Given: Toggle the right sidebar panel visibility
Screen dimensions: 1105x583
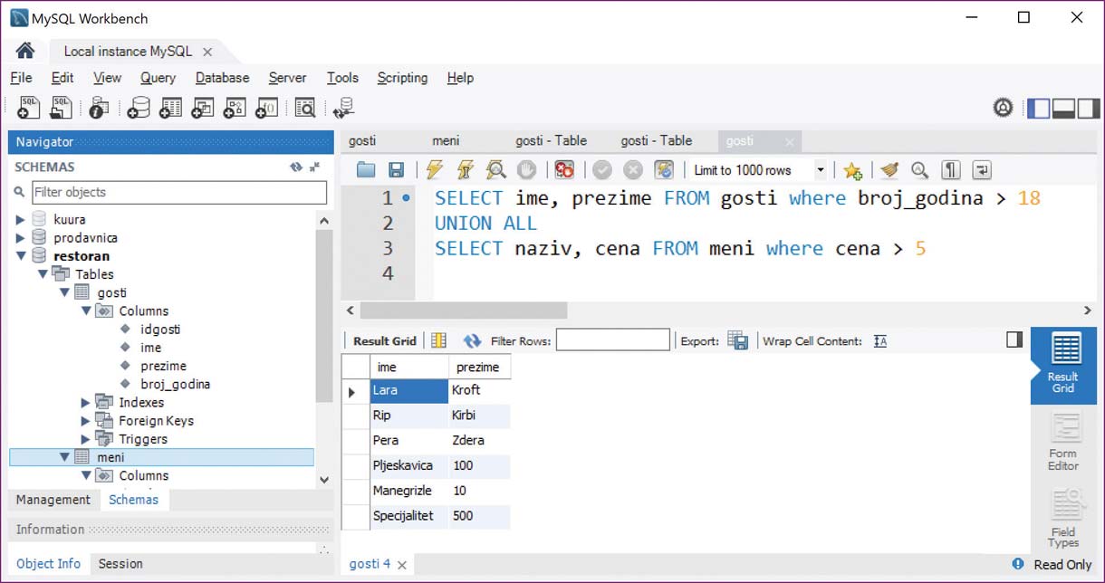Looking at the screenshot, I should pos(1088,109).
